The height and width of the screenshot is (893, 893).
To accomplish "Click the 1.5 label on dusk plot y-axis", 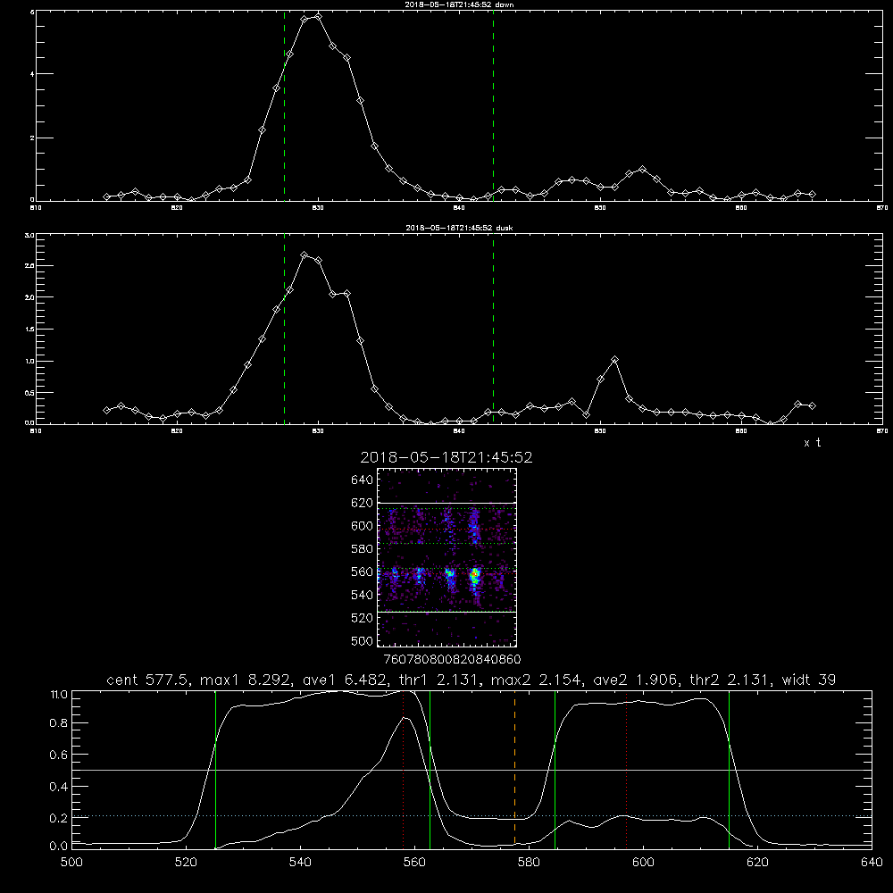I will (x=30, y=330).
